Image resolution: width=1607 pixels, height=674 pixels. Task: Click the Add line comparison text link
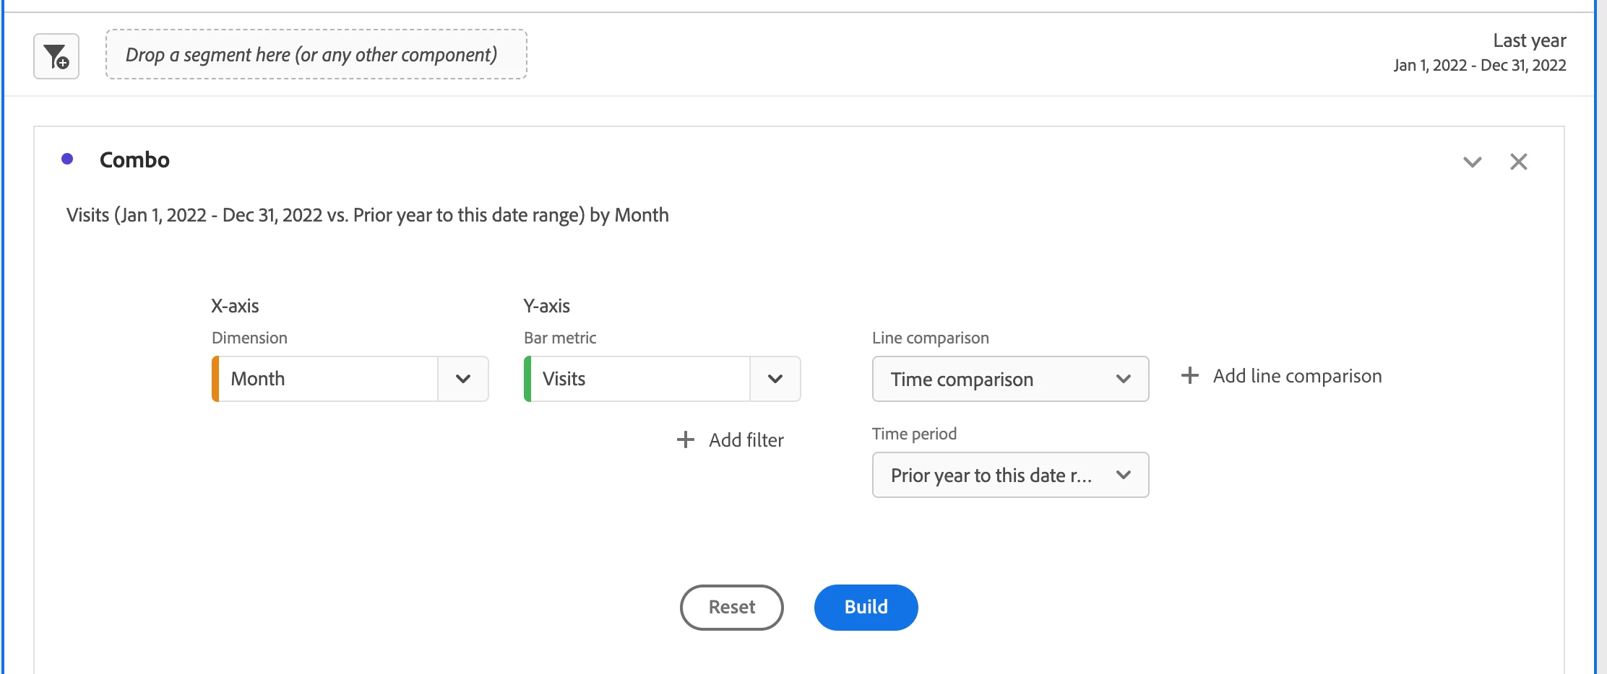point(1297,376)
